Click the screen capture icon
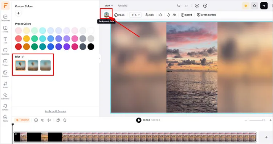The height and width of the screenshot is (144, 273). 197,6
